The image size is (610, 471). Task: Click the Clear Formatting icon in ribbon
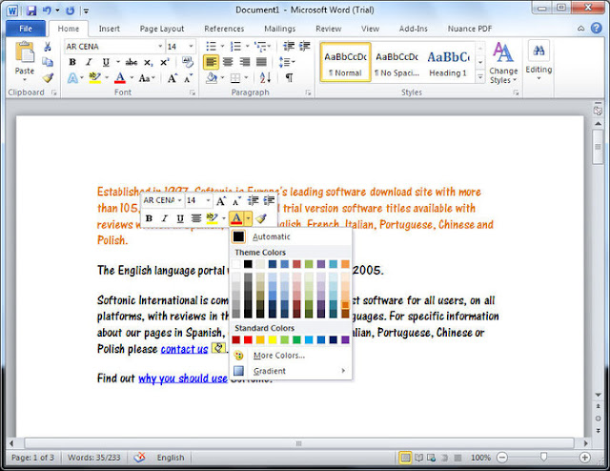tap(188, 62)
